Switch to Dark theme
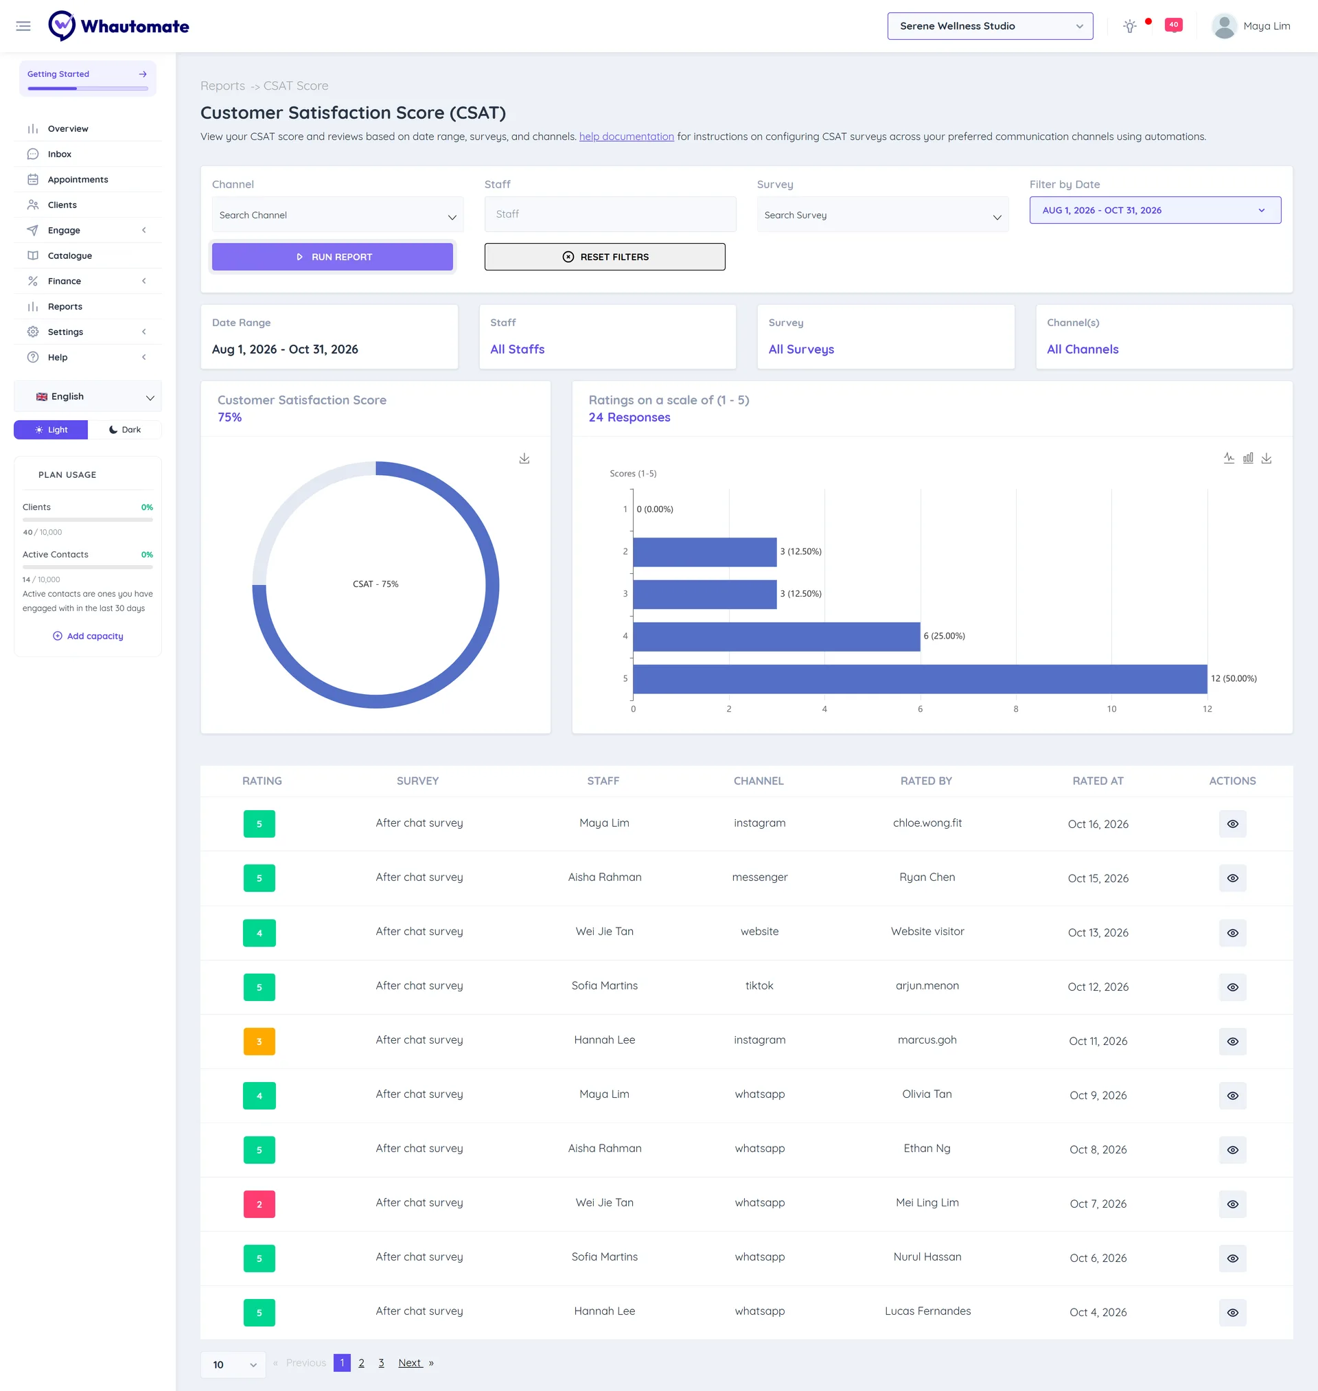The width and height of the screenshot is (1318, 1391). (x=125, y=429)
